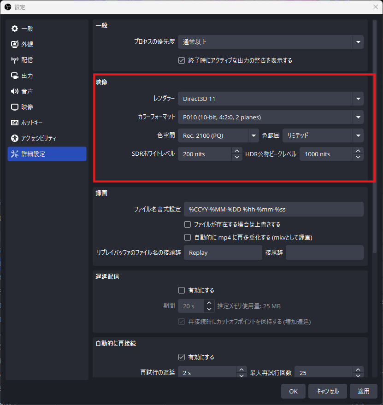Image resolution: width=383 pixels, height=405 pixels.
Task: Increase HDR公称ピークレベル with up arrow
Action: 358,151
